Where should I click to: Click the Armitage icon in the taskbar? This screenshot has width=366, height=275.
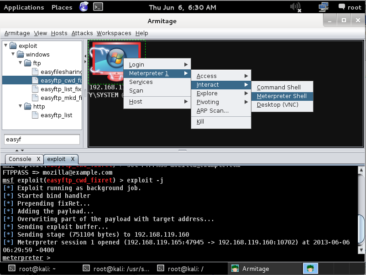click(x=235, y=269)
